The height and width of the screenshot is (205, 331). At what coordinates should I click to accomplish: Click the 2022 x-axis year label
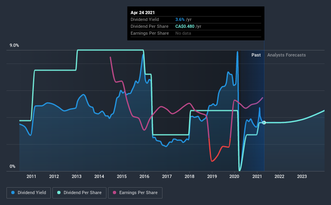(x=279, y=176)
